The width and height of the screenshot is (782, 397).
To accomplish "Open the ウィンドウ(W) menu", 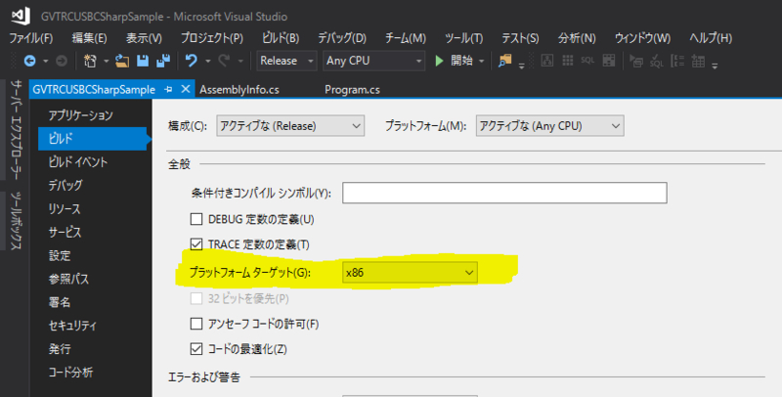I will 642,38.
